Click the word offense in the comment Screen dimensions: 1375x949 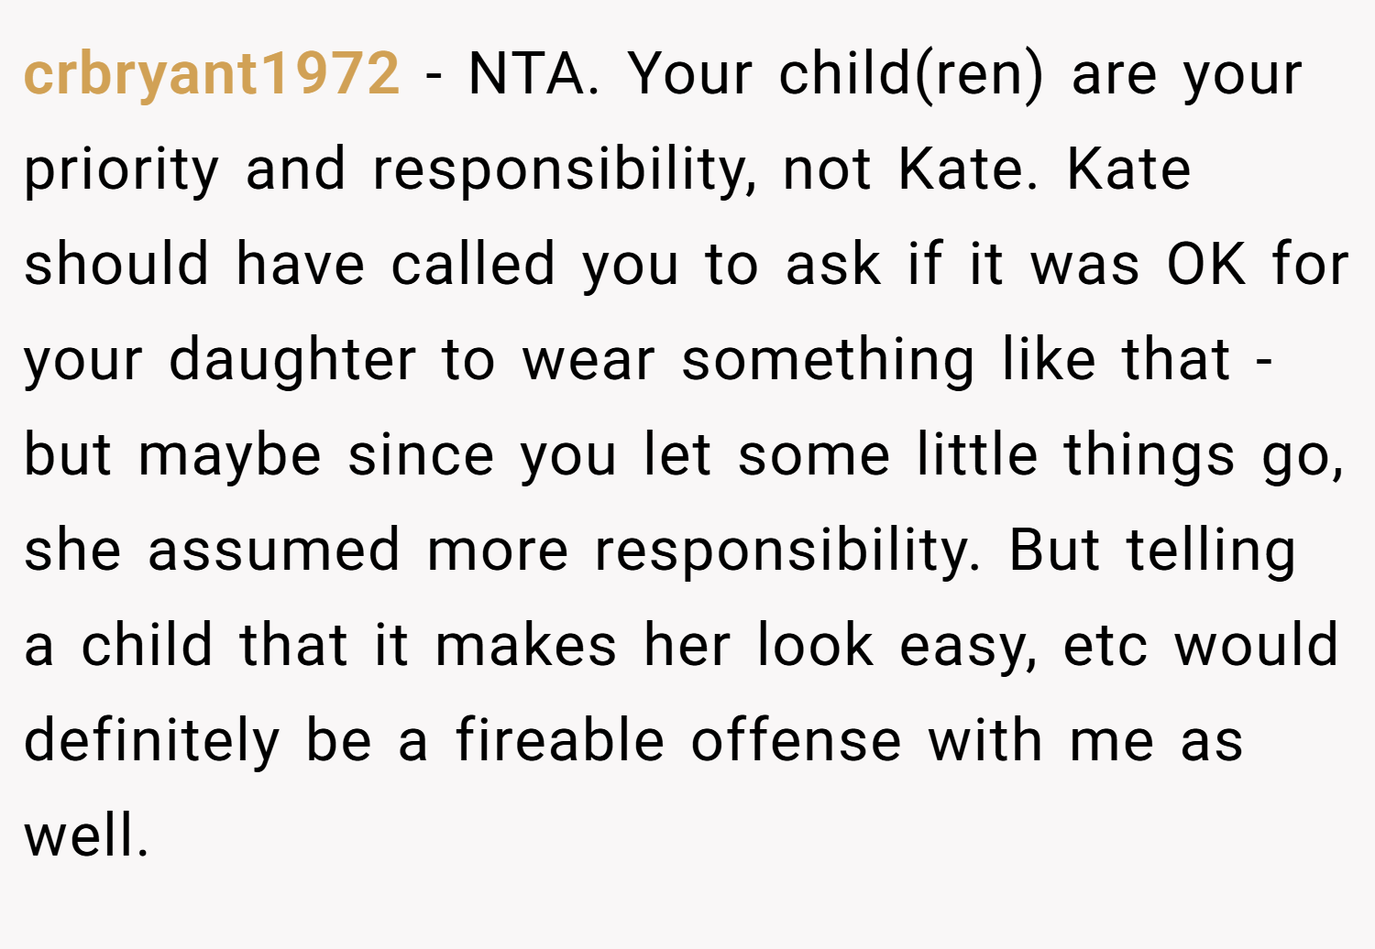(797, 740)
